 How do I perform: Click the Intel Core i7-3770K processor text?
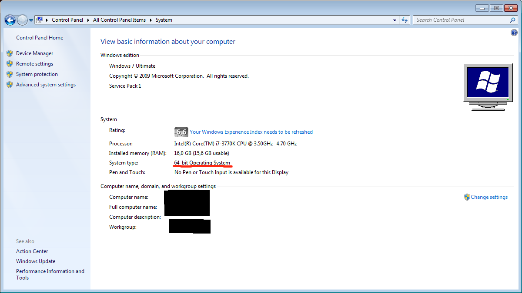[236, 143]
